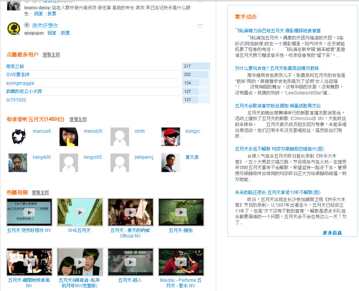
Task: Open the kang400 username link
Action: pos(42,157)
